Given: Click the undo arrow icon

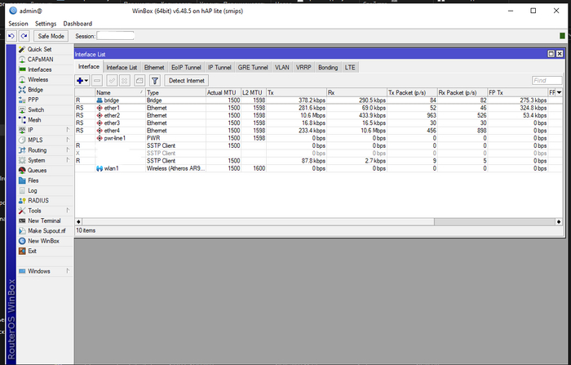Looking at the screenshot, I should [11, 36].
